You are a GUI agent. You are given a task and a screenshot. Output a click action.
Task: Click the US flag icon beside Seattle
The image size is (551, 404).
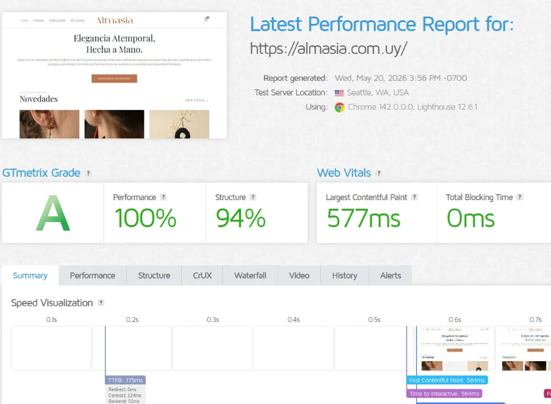(x=339, y=93)
